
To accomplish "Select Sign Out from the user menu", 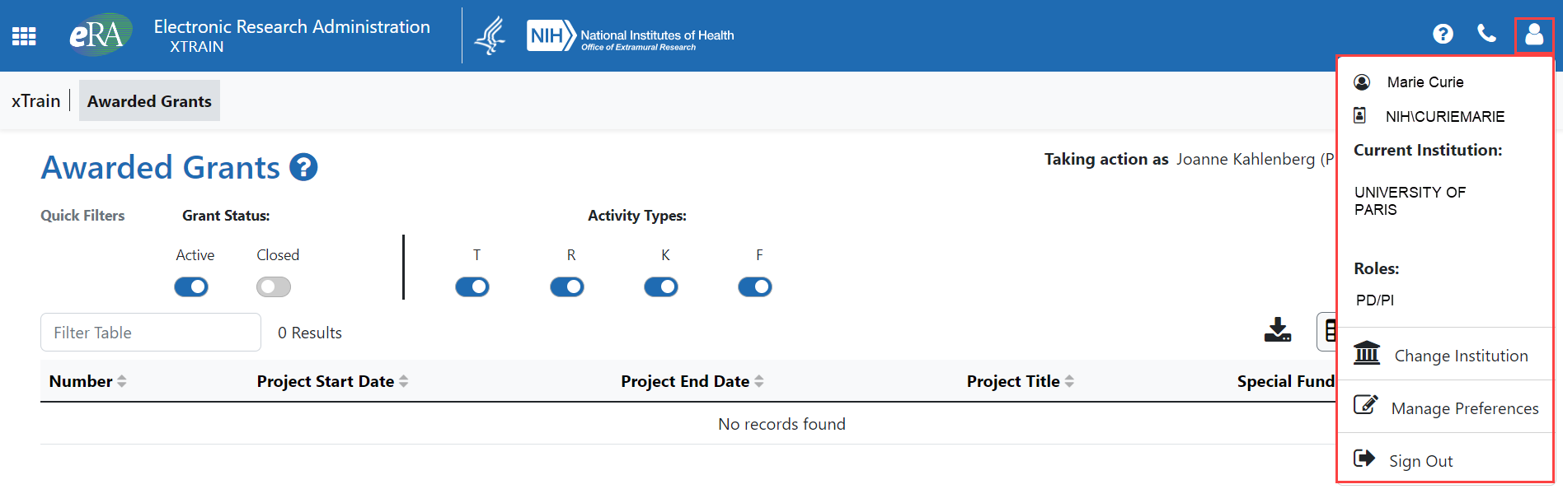I will pyautogui.click(x=1420, y=460).
